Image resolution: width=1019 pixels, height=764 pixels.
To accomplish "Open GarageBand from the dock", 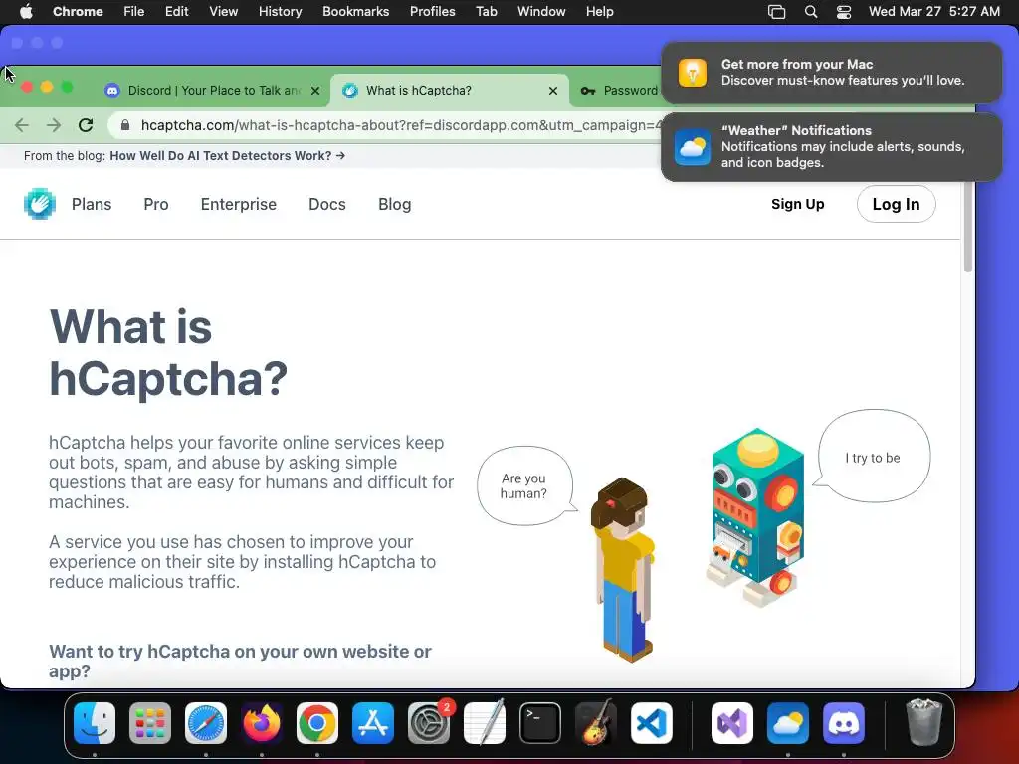I will pyautogui.click(x=595, y=723).
